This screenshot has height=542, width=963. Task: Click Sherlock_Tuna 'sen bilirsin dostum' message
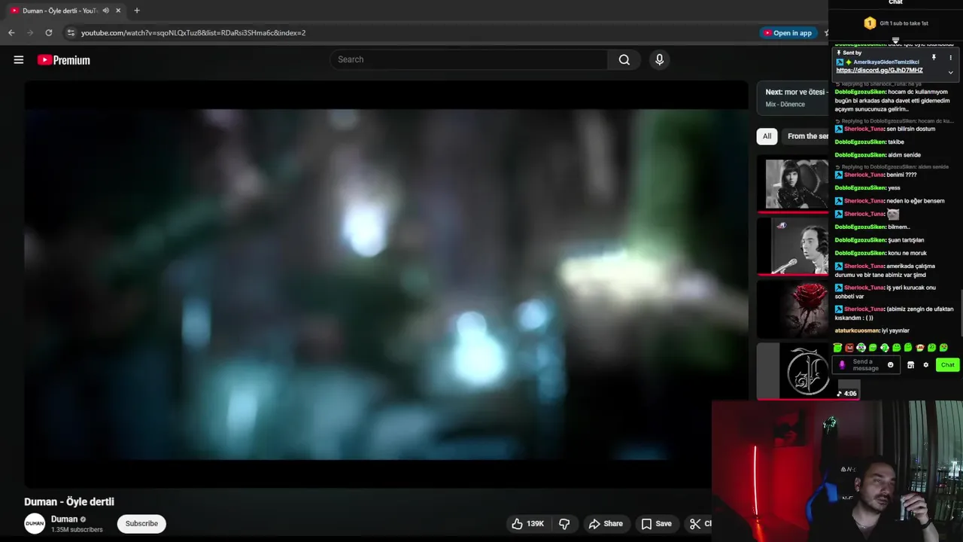pyautogui.click(x=886, y=129)
